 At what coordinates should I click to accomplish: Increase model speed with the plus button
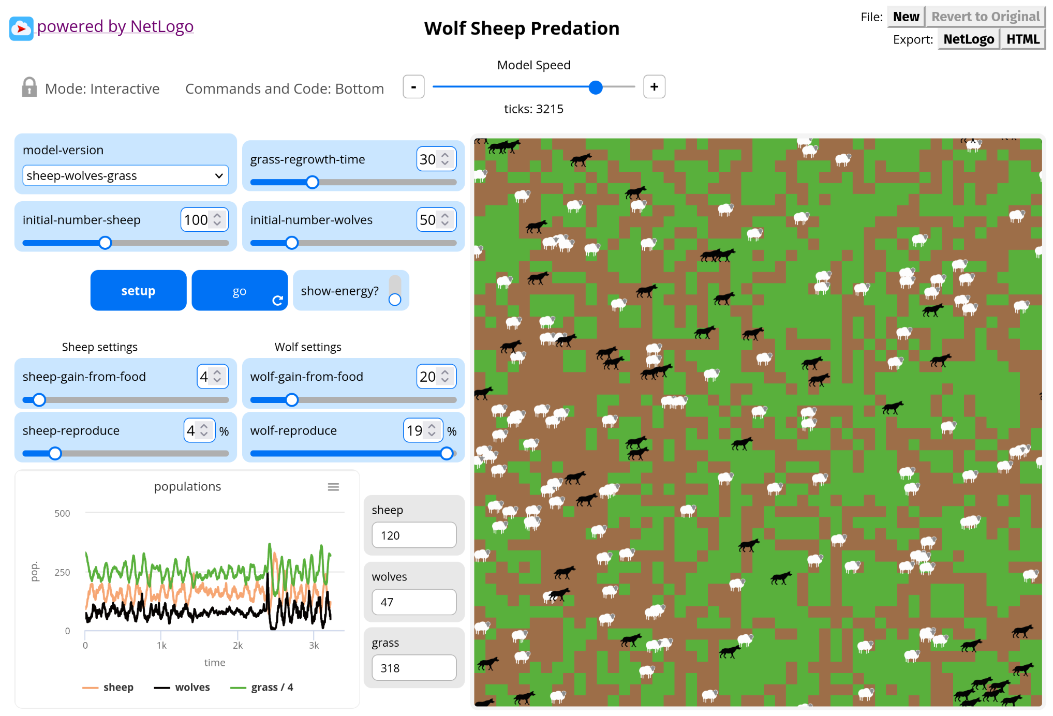[x=654, y=87]
